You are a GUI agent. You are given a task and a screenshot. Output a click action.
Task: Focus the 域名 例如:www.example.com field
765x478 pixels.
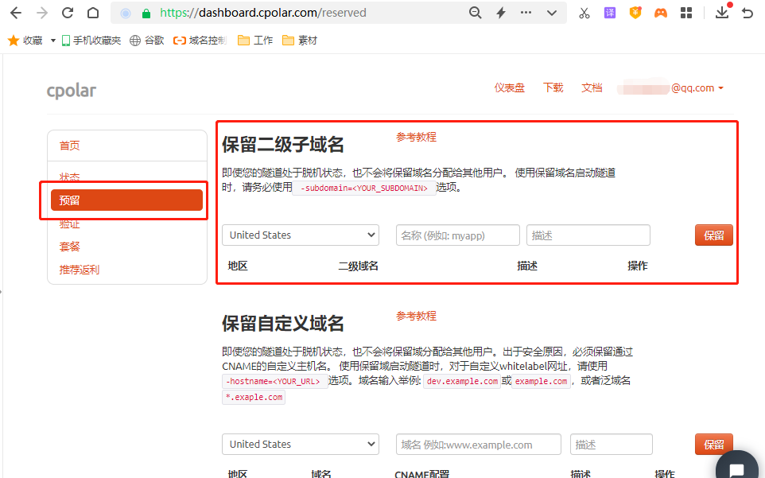pos(479,445)
